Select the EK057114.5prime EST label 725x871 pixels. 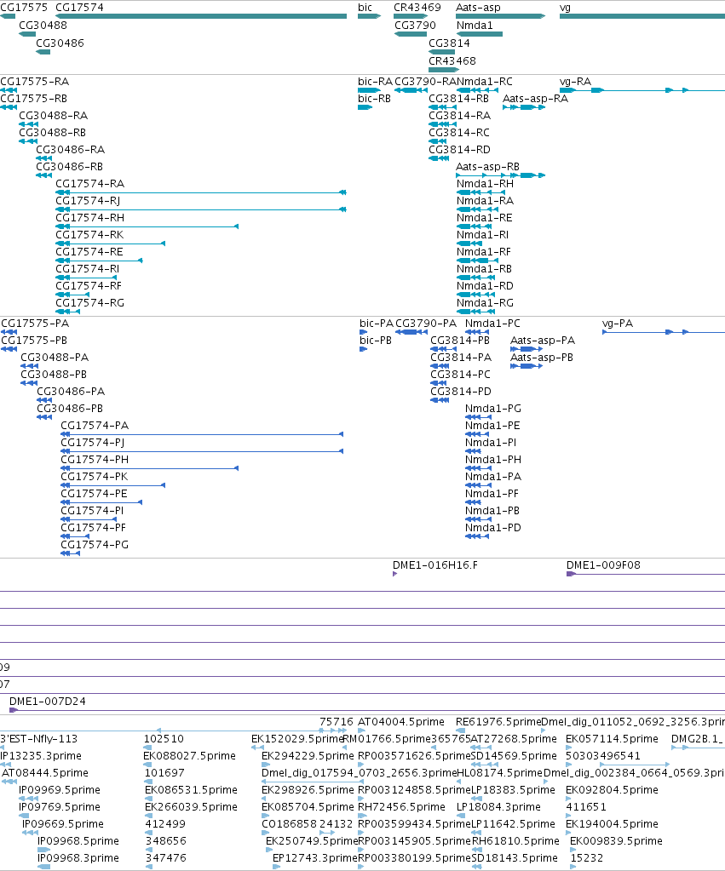(x=612, y=739)
